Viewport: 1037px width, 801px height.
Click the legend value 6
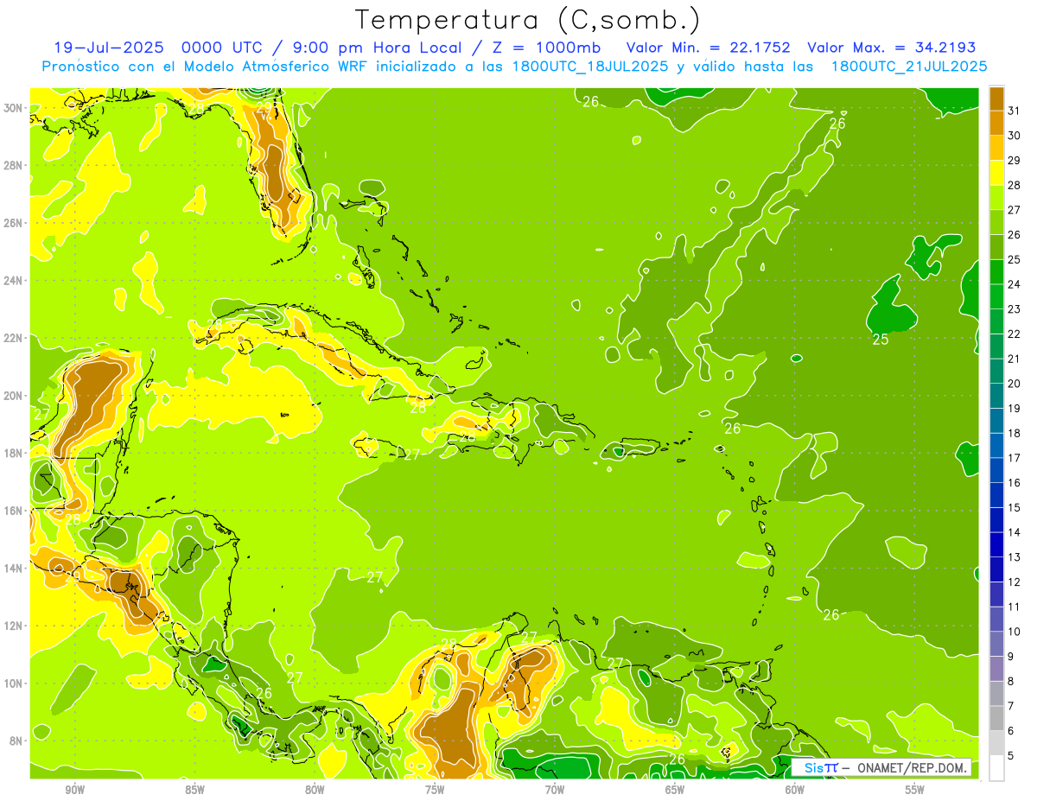[x=1011, y=732]
